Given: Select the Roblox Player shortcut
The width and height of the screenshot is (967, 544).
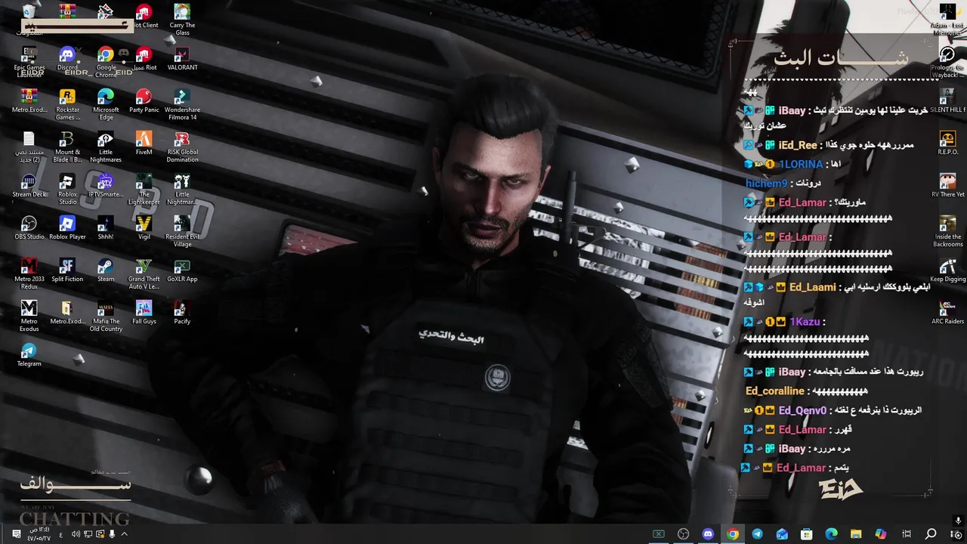Looking at the screenshot, I should coord(67,228).
